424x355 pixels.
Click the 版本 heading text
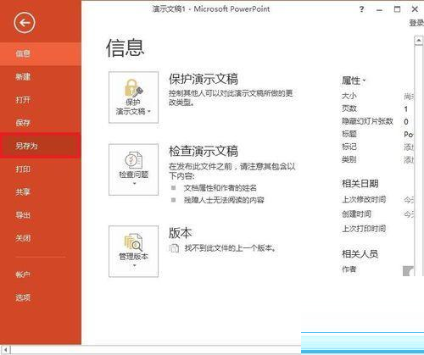pyautogui.click(x=180, y=233)
